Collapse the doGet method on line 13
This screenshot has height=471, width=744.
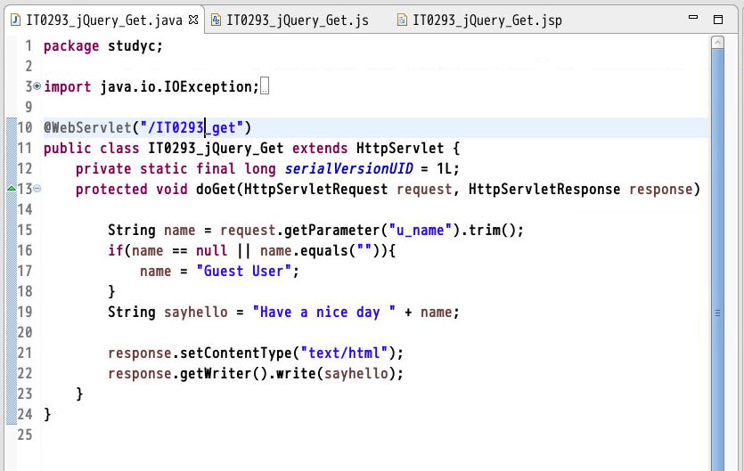tap(37, 189)
